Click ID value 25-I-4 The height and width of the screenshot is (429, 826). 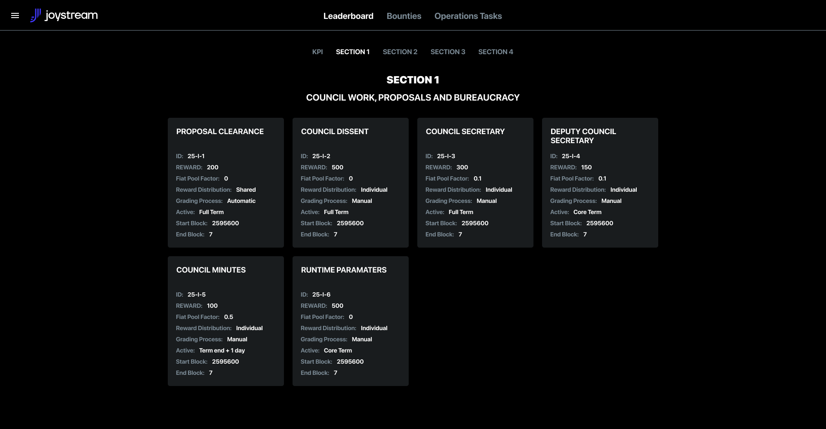(x=571, y=156)
